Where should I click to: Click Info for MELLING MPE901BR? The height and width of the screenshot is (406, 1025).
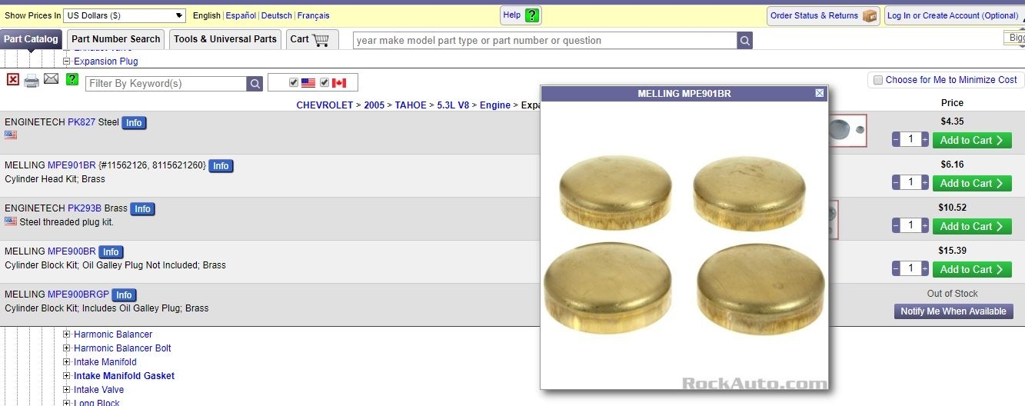221,166
